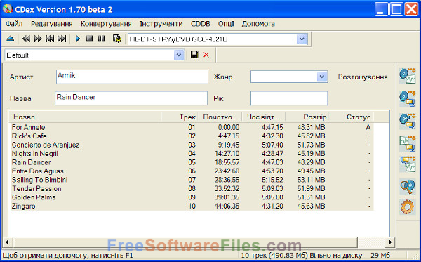This screenshot has width=421, height=262.
Task: Open the Інструменти menu
Action: coord(161,24)
